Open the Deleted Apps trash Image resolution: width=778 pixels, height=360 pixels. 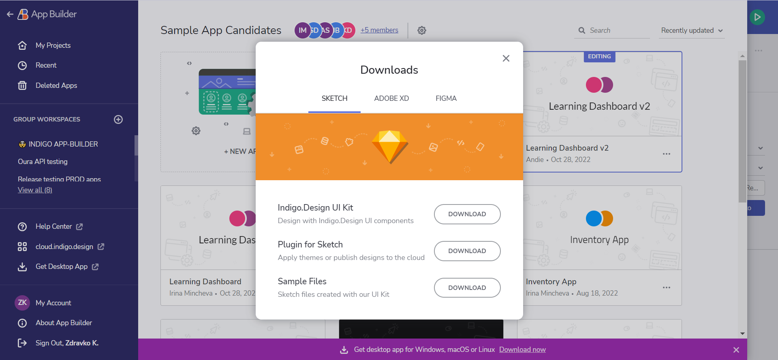[56, 85]
